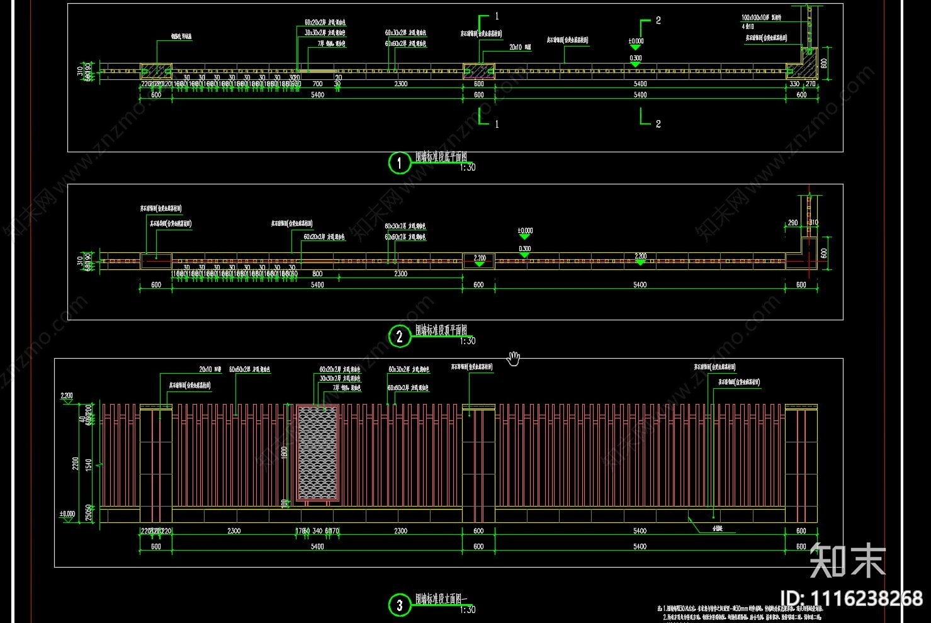Click the 270 dimension at the corner pillar
Screen dimensions: 931x623
[x=810, y=84]
